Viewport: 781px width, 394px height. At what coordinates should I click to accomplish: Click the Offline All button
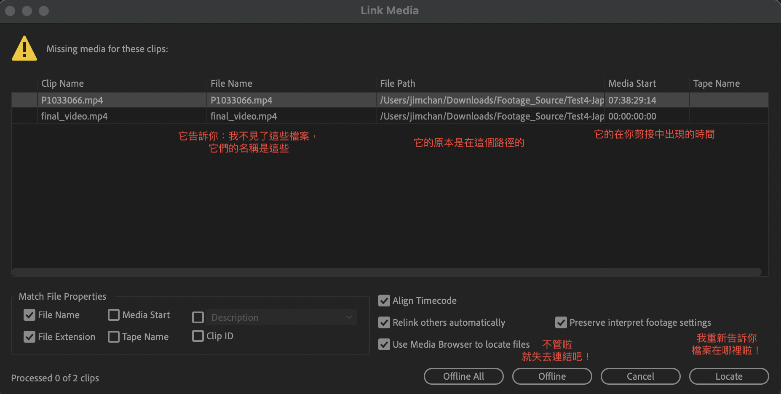click(463, 376)
